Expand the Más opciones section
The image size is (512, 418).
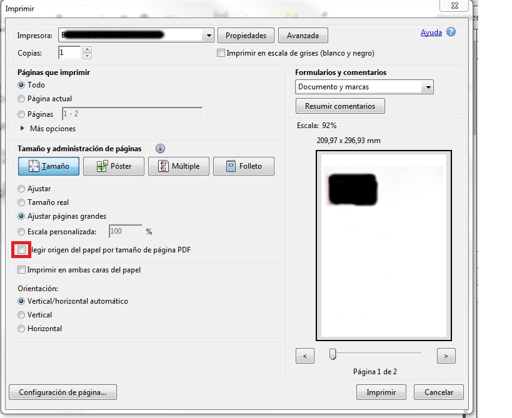tap(23, 129)
